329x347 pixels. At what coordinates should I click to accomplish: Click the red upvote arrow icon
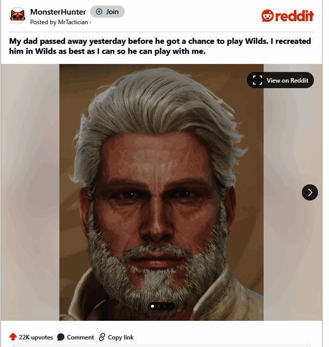(x=13, y=337)
